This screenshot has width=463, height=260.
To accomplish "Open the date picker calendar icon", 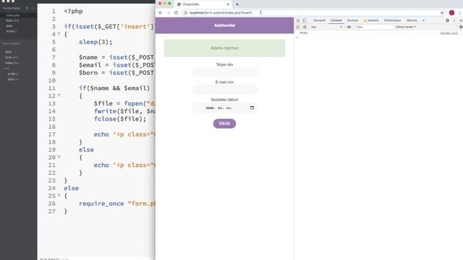I will pyautogui.click(x=252, y=108).
